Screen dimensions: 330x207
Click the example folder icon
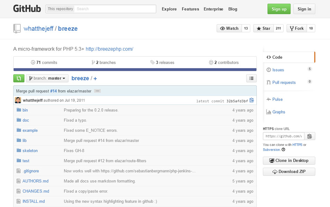(x=19, y=130)
